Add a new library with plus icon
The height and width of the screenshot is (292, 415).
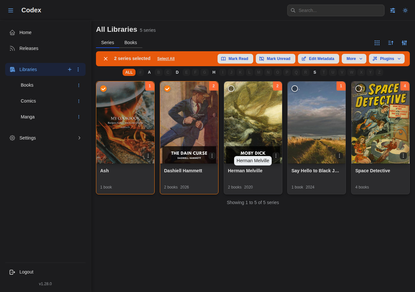[x=70, y=69]
